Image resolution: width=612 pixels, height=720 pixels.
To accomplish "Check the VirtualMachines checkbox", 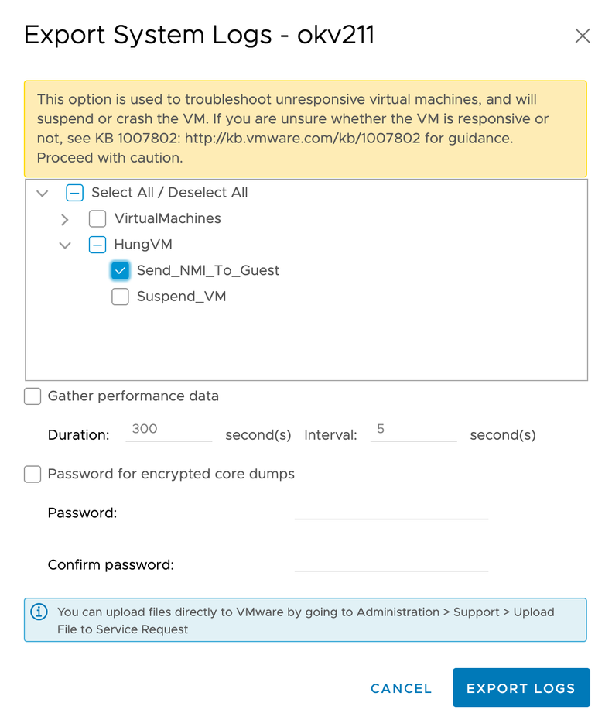I will [97, 218].
